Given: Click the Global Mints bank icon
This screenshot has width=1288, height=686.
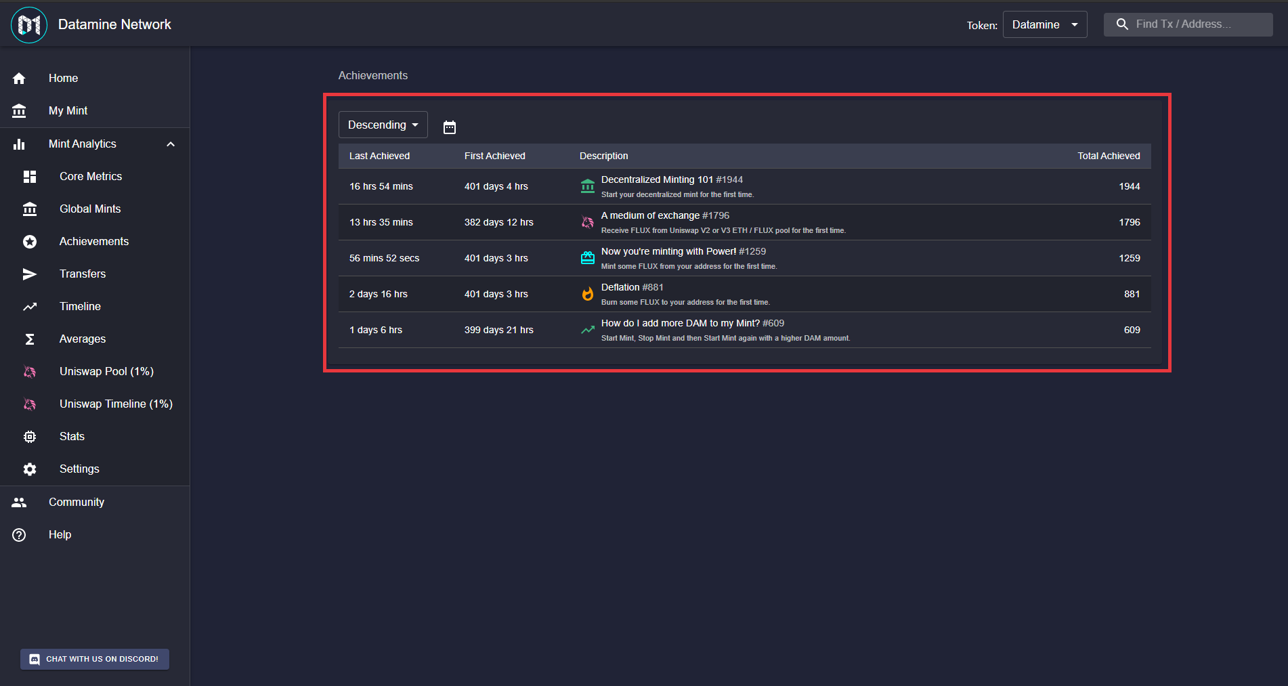Looking at the screenshot, I should [x=30, y=209].
